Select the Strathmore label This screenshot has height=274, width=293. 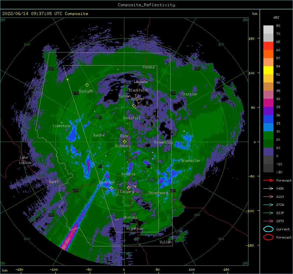pyautogui.click(x=158, y=193)
